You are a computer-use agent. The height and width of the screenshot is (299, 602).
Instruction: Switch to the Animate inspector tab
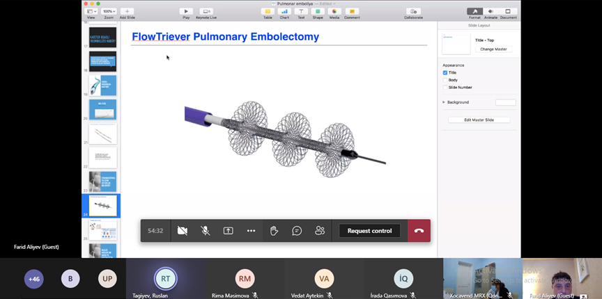[491, 12]
